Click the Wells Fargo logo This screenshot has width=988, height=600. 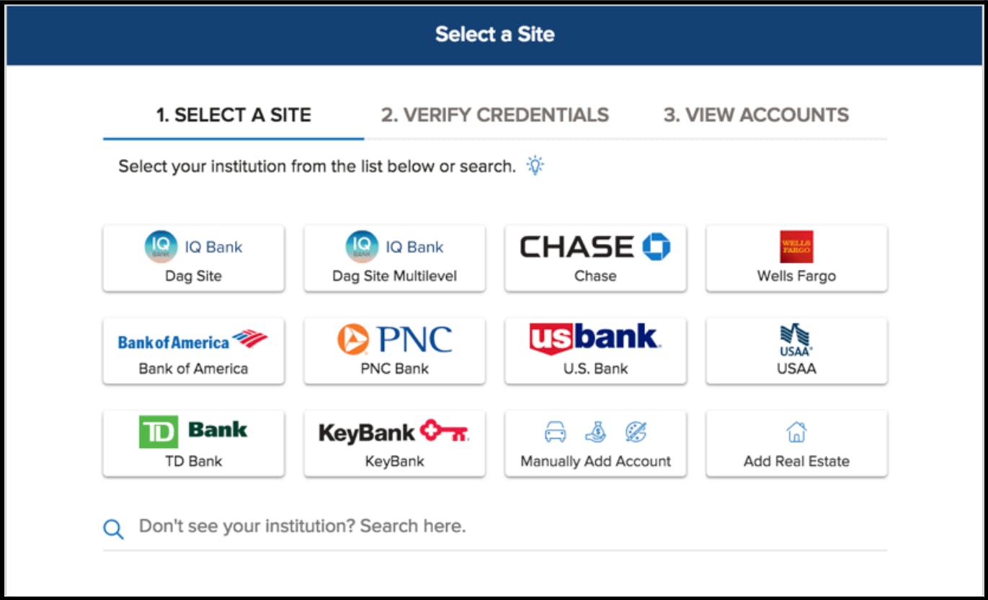(796, 247)
